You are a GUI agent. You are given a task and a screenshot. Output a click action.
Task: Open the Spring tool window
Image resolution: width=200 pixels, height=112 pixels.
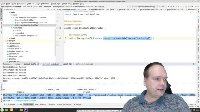[x=77, y=105]
